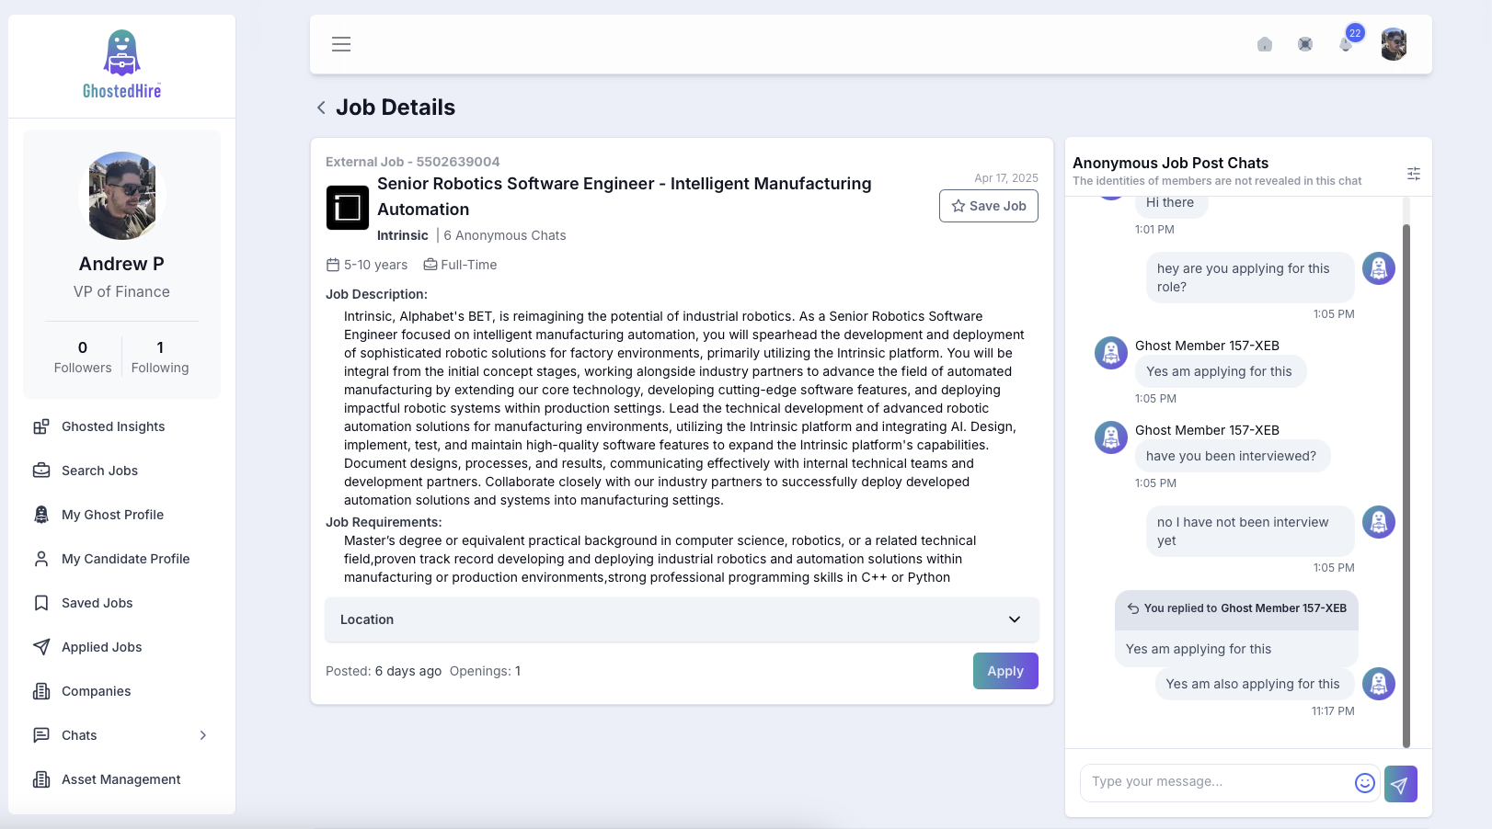
Task: Open the emoji picker
Action: click(1365, 783)
